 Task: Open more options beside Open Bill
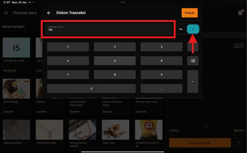point(238,143)
